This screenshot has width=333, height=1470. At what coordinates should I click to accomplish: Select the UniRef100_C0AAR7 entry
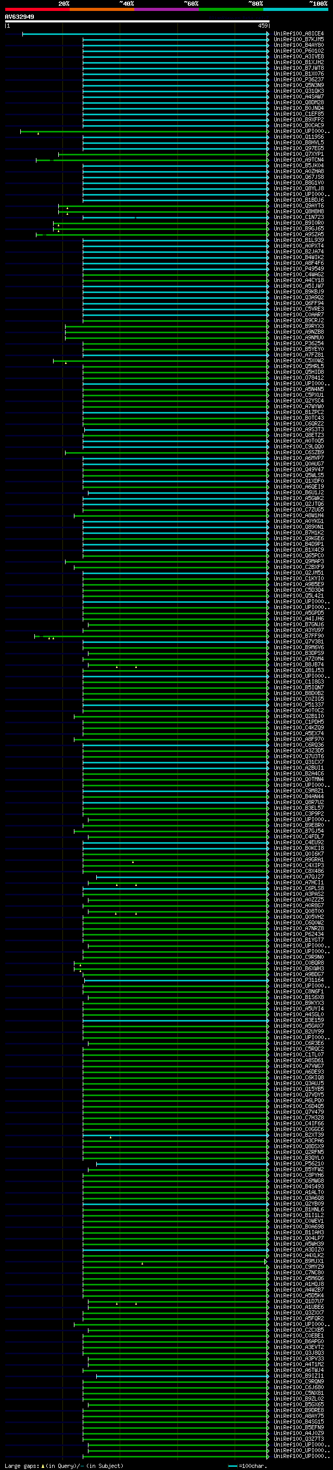299,315
